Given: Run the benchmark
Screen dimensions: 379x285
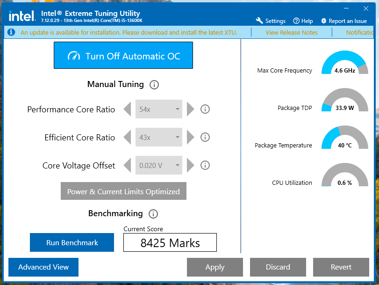Looking at the screenshot, I should pos(72,243).
